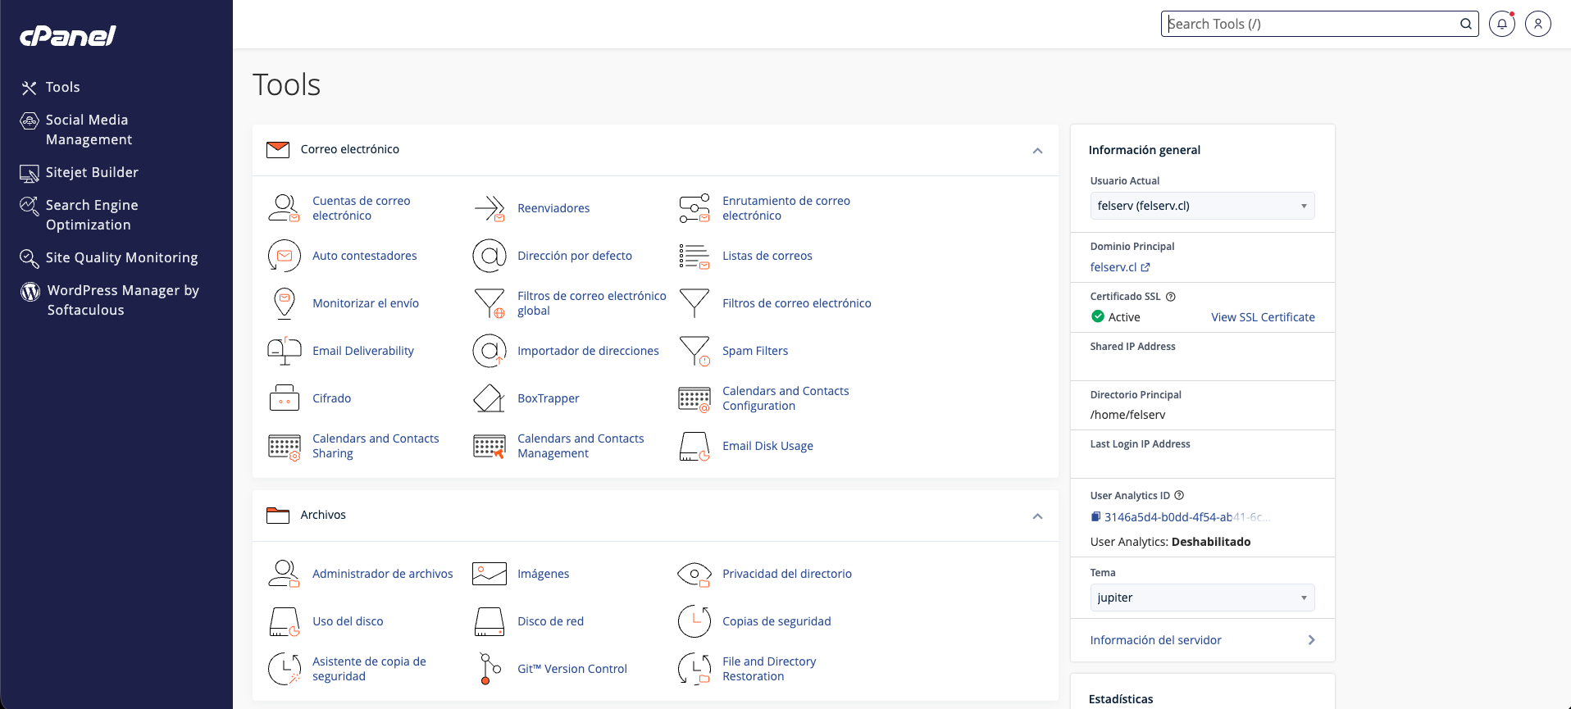Screen dimensions: 1571x709
Task: Click the user account icon
Action: 1537,24
